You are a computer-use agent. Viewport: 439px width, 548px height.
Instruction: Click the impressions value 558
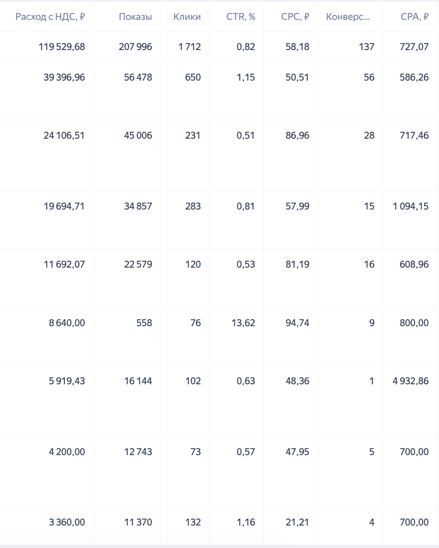(144, 323)
